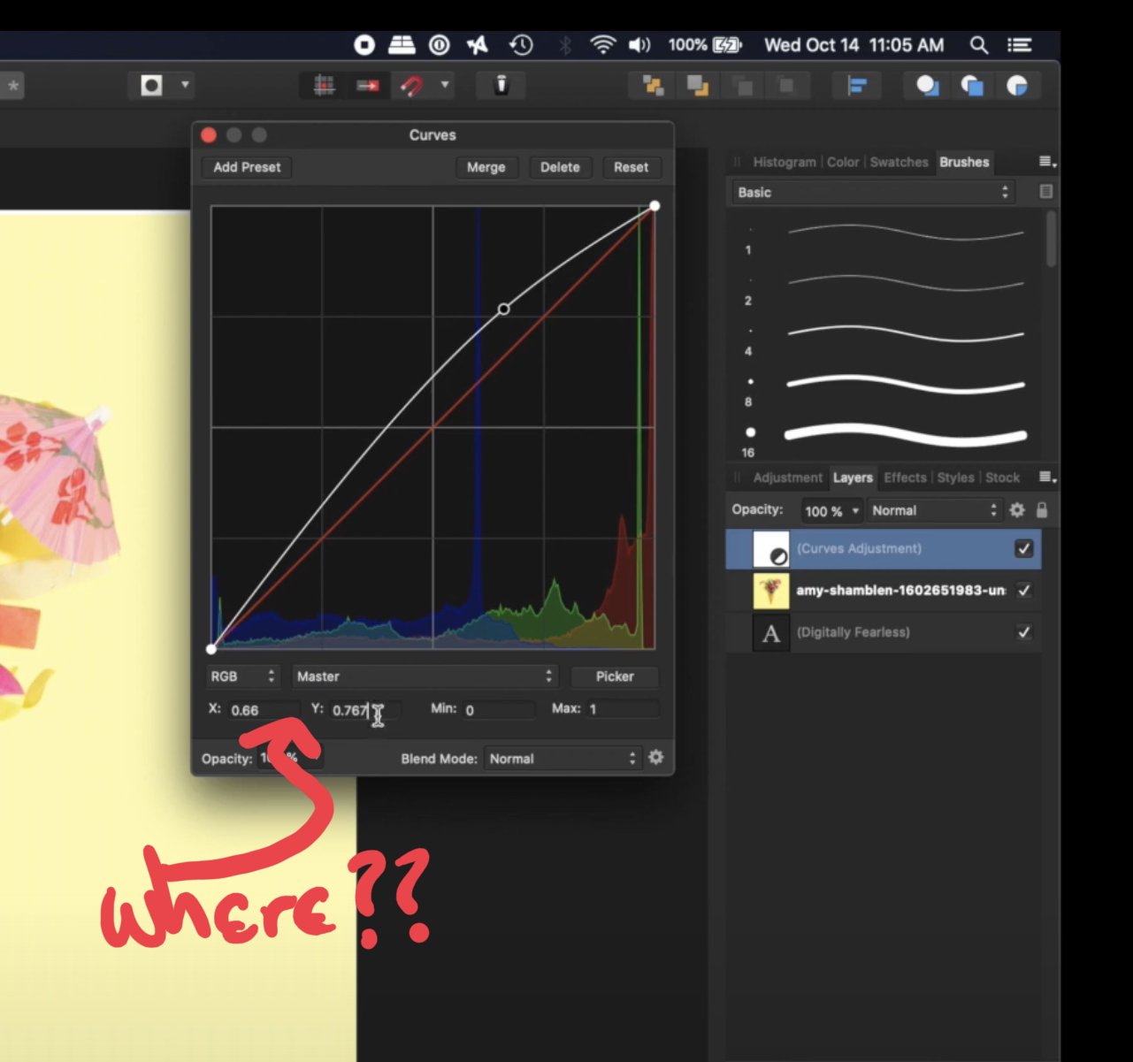Viewport: 1133px width, 1062px height.
Task: Toggle the snapping magnet icon
Action: tap(411, 85)
